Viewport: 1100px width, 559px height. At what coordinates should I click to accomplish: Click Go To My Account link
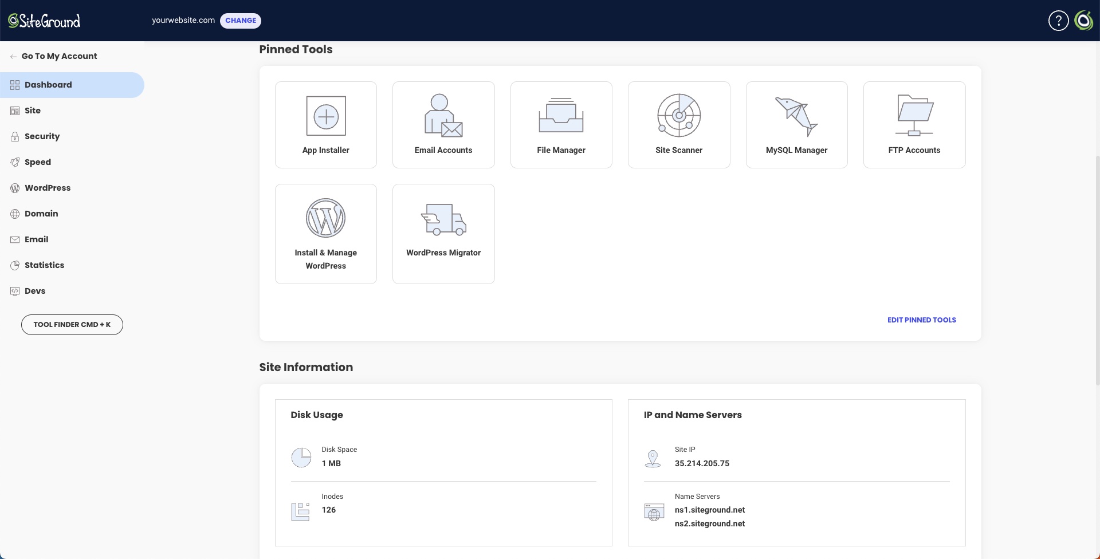[x=59, y=56]
